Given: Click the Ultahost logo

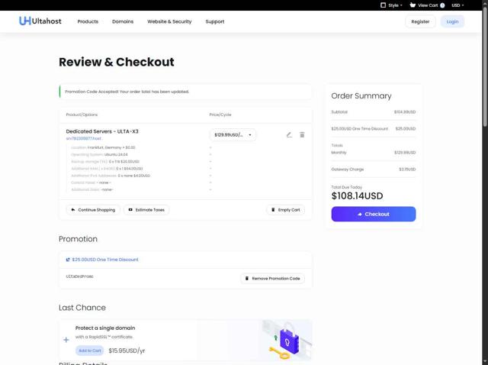Looking at the screenshot, I should point(40,21).
